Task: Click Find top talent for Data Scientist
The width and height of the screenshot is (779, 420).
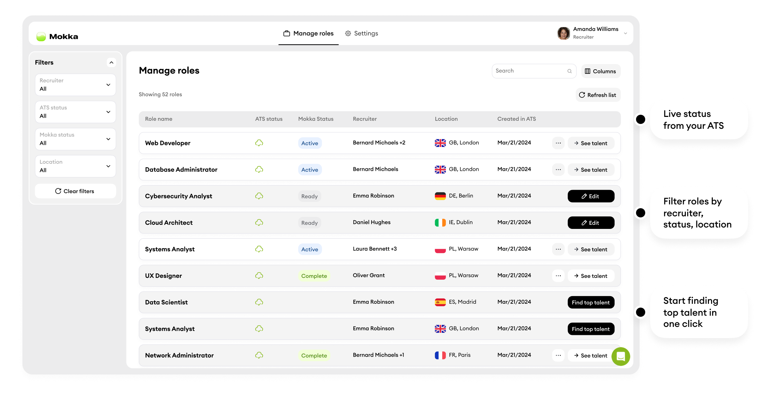Action: click(x=591, y=302)
